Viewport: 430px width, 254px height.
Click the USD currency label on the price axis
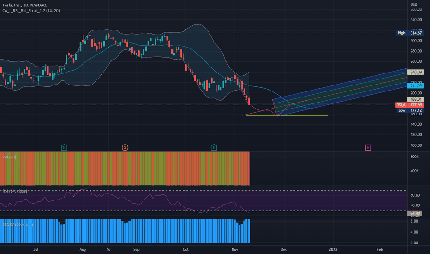click(x=413, y=4)
